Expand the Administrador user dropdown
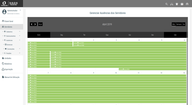 coord(20,10)
